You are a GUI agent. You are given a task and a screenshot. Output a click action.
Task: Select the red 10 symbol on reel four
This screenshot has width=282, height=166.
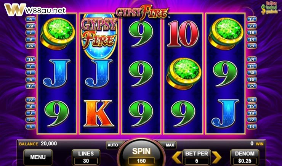(x=183, y=34)
